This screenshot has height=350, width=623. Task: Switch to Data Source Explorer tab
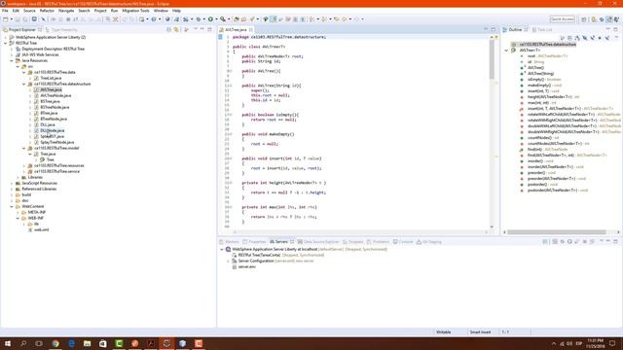tap(318, 242)
